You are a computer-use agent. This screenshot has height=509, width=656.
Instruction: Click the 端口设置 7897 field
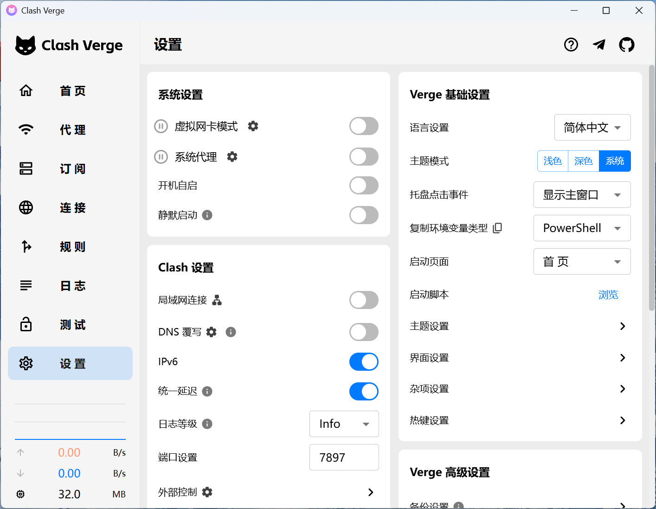click(344, 457)
